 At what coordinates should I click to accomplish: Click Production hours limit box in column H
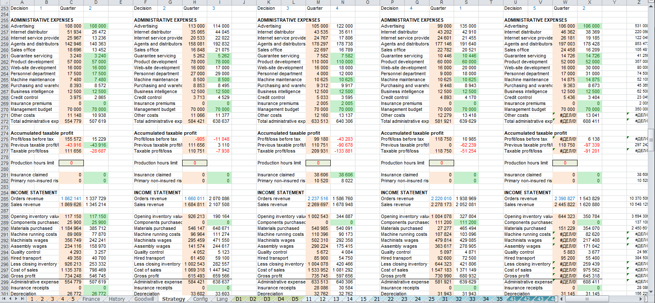tap(195, 163)
